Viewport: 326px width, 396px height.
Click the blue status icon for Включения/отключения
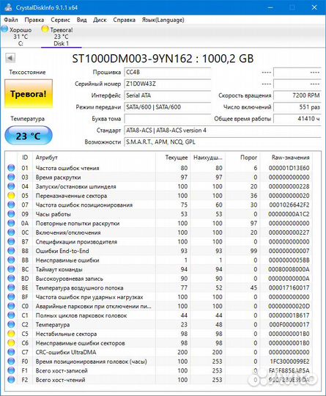coord(11,232)
